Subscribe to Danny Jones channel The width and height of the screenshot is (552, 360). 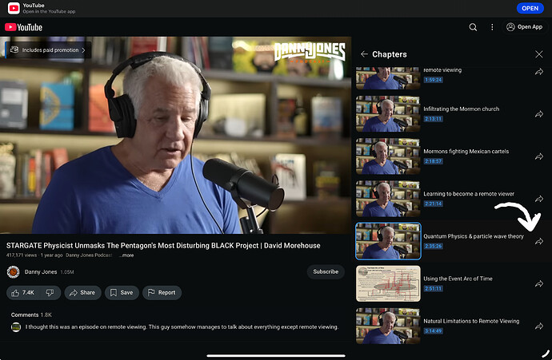coord(326,272)
